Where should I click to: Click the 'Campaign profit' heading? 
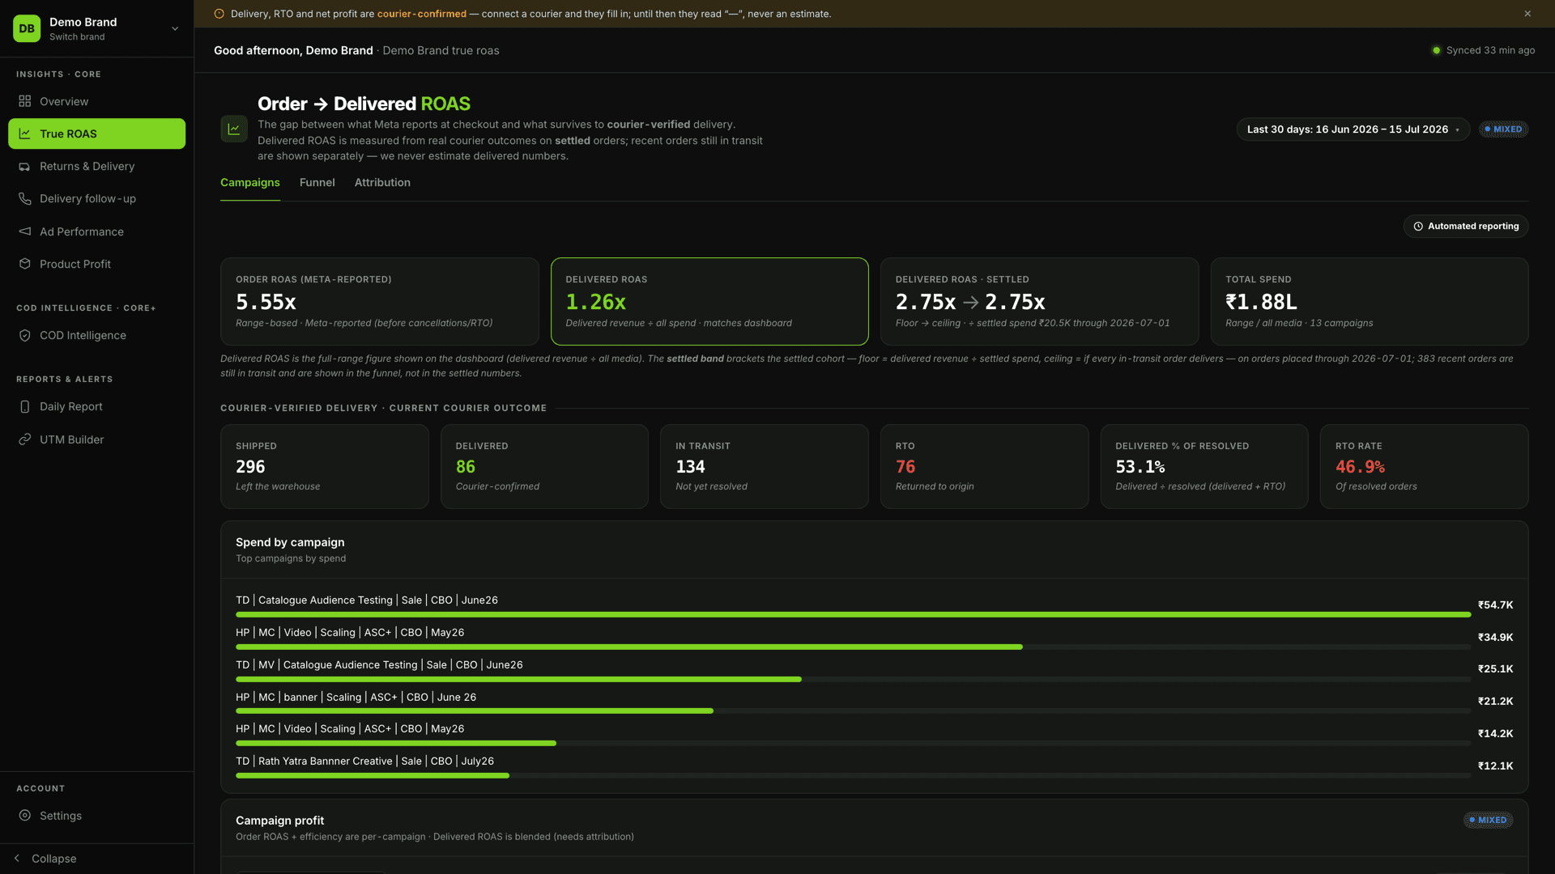279,821
